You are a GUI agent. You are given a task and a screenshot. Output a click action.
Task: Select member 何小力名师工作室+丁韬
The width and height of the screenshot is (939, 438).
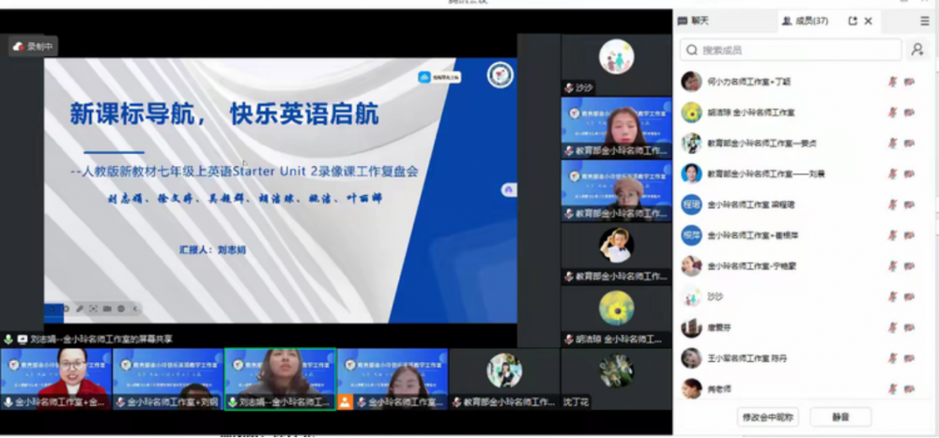click(x=803, y=82)
